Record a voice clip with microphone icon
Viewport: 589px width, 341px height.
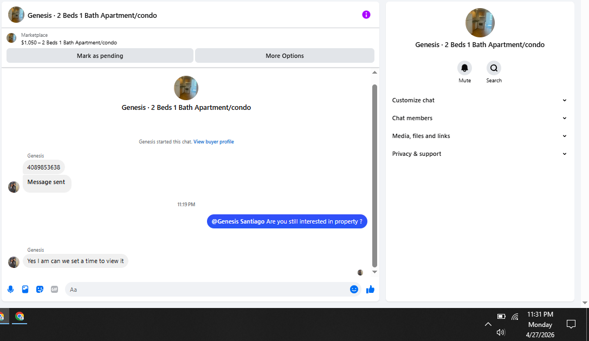click(10, 289)
